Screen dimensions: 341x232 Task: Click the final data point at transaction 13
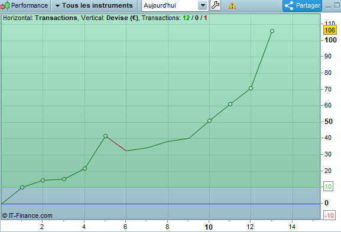pyautogui.click(x=272, y=31)
